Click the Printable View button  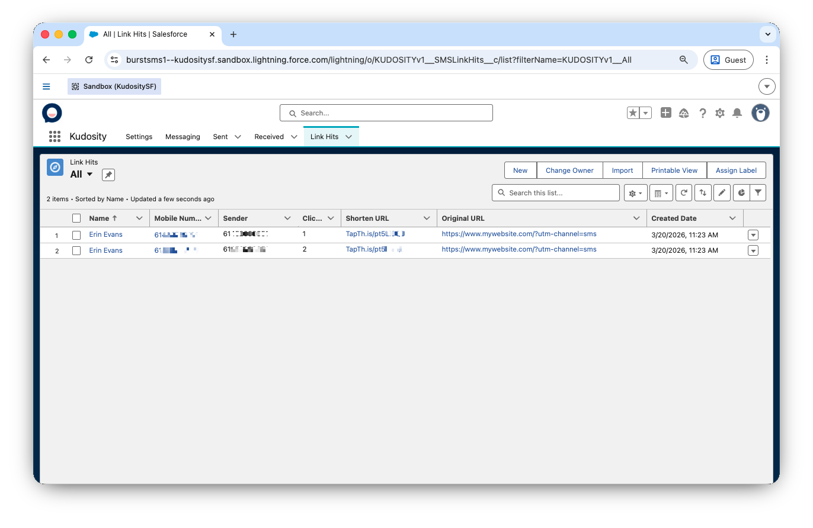(x=674, y=170)
